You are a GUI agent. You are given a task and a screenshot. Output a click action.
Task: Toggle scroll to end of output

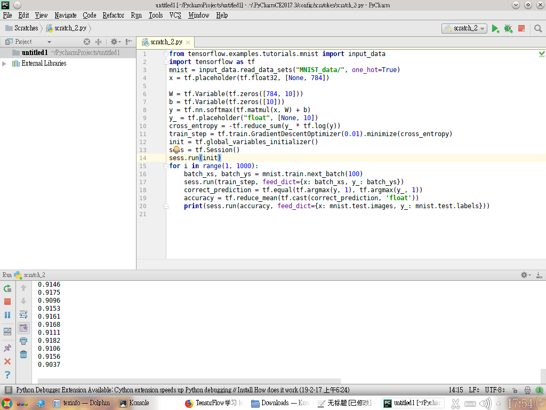(23, 328)
